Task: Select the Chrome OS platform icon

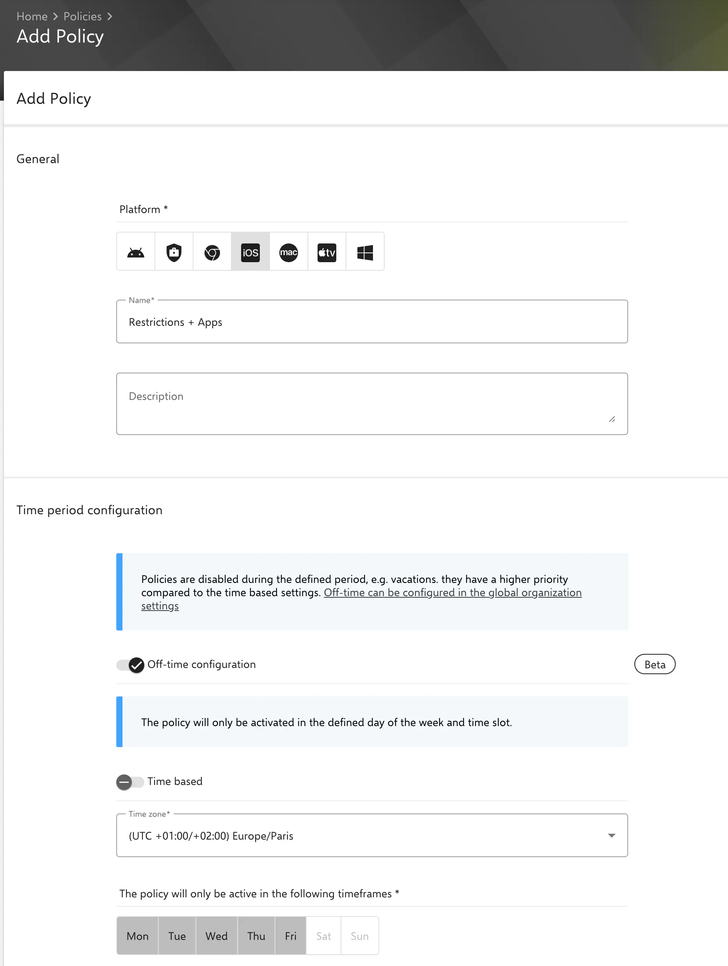Action: click(212, 252)
